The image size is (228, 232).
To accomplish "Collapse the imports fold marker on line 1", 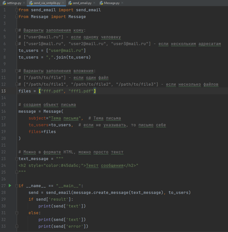I will point(17,10).
